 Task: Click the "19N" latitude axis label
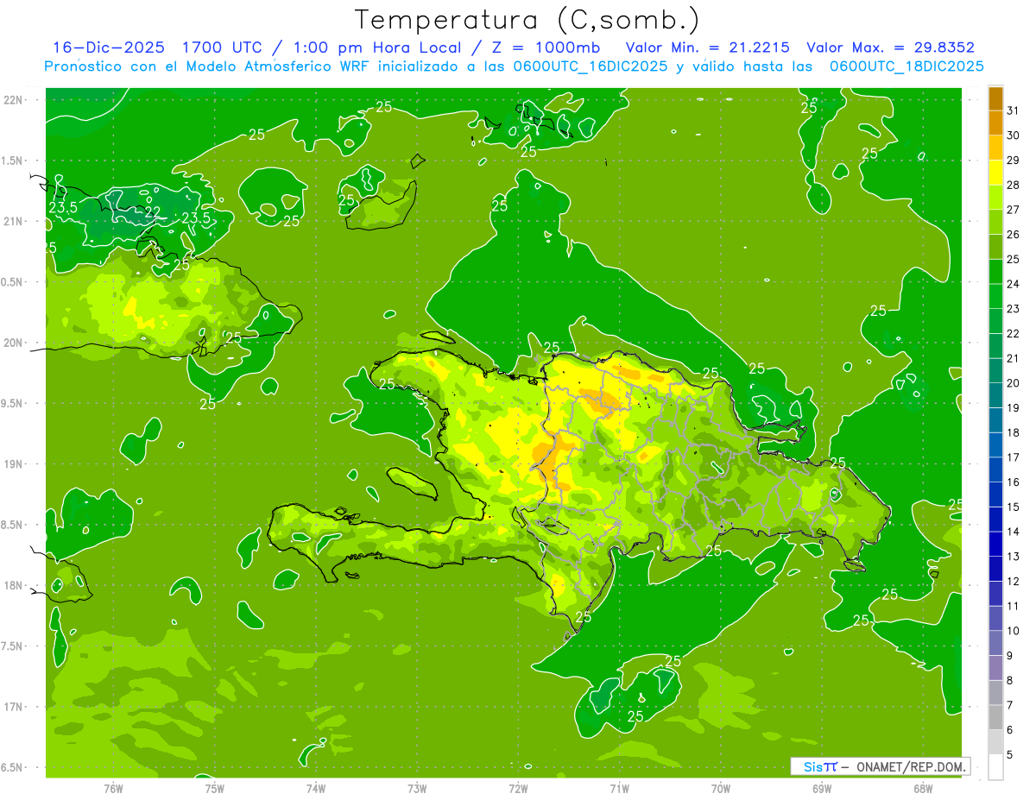click(15, 464)
